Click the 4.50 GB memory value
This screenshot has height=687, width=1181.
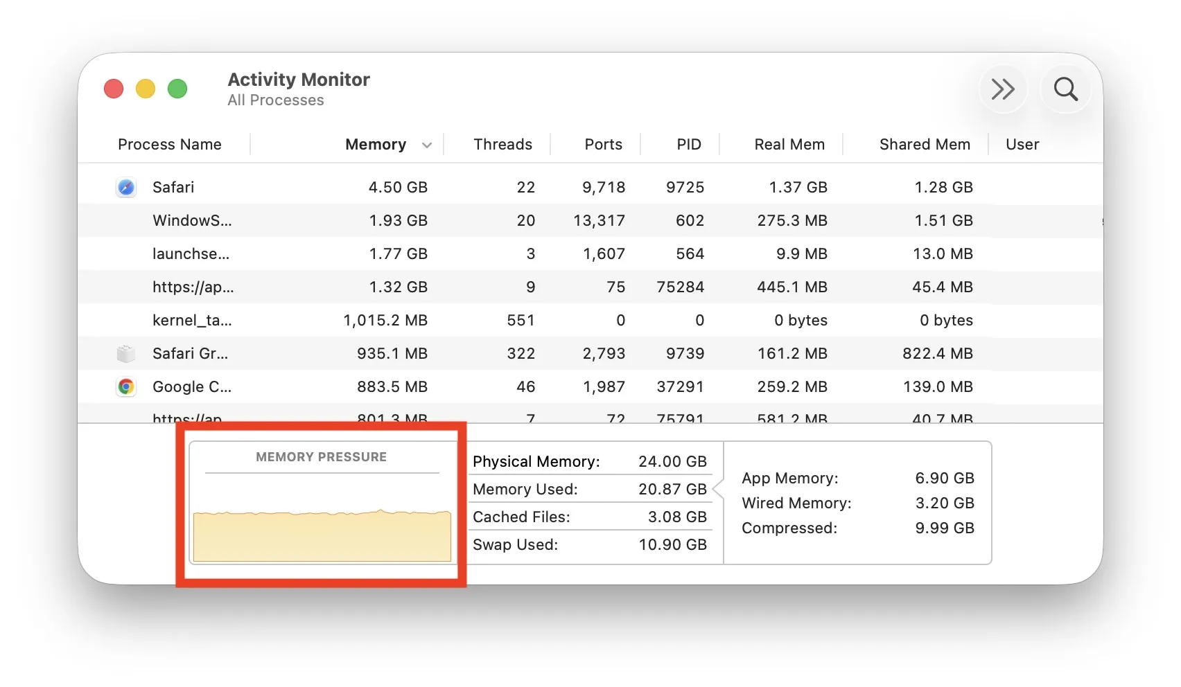pos(398,187)
